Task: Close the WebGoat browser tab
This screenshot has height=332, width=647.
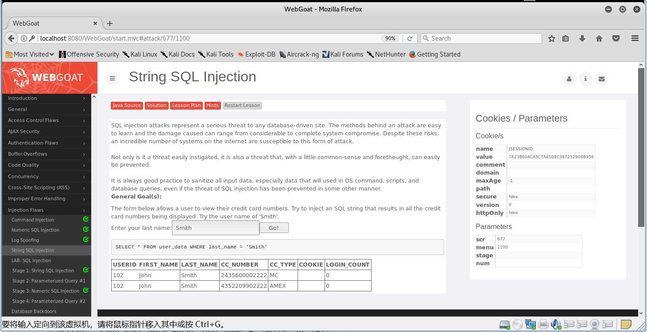Action: tap(95, 23)
